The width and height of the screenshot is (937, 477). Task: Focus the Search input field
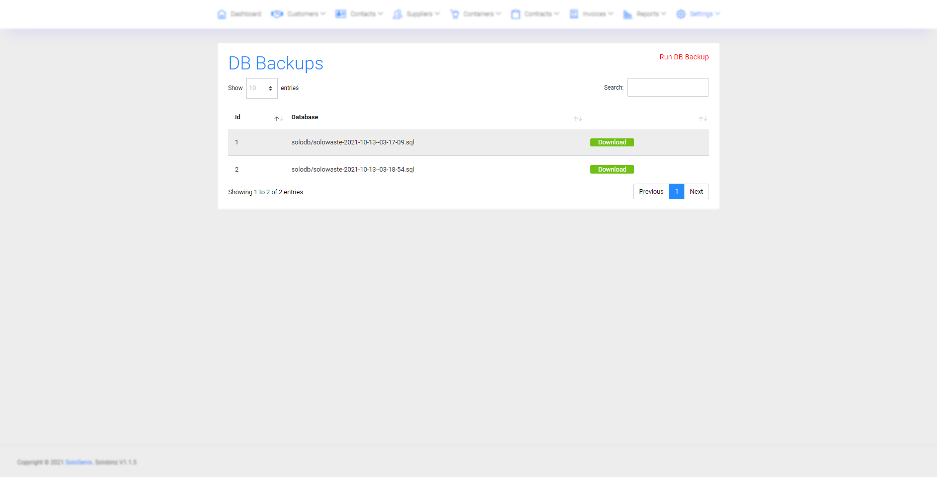667,88
